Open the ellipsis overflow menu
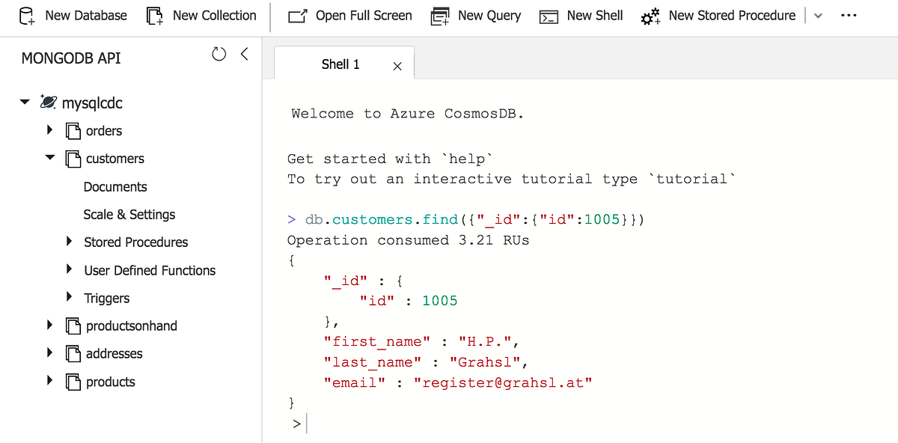 coord(849,15)
